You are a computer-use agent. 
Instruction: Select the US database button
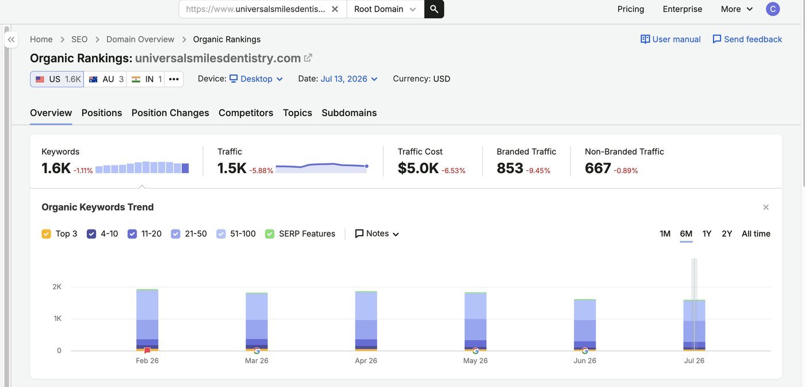pyautogui.click(x=57, y=79)
